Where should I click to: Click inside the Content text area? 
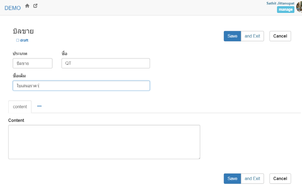pos(104,142)
